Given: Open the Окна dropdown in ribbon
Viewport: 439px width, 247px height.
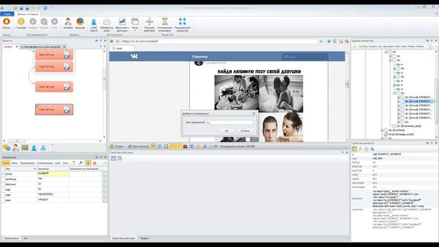Looking at the screenshot, I should [135, 25].
